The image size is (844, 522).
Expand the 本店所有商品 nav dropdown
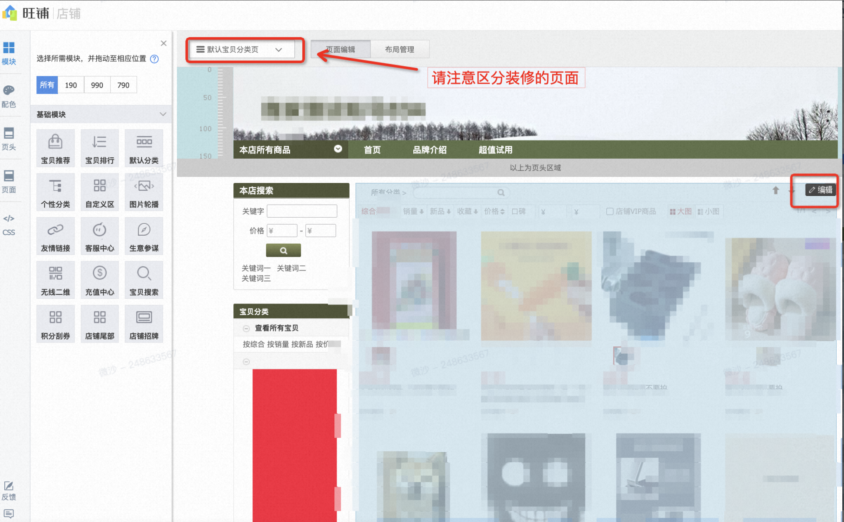pyautogui.click(x=338, y=149)
